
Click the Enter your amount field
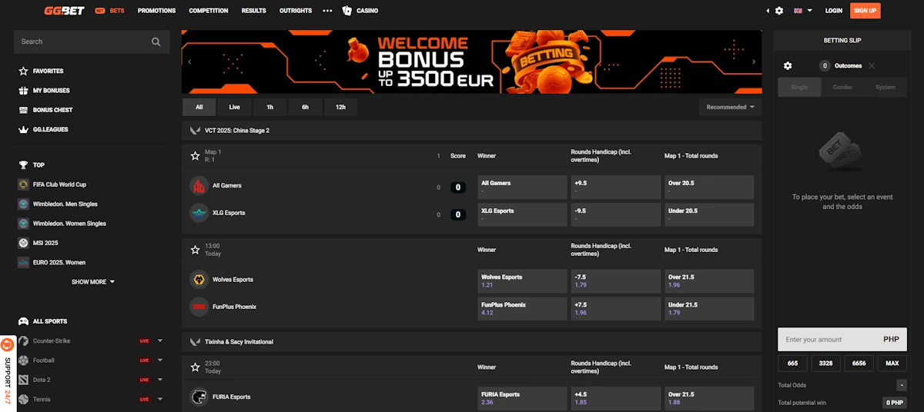point(842,339)
